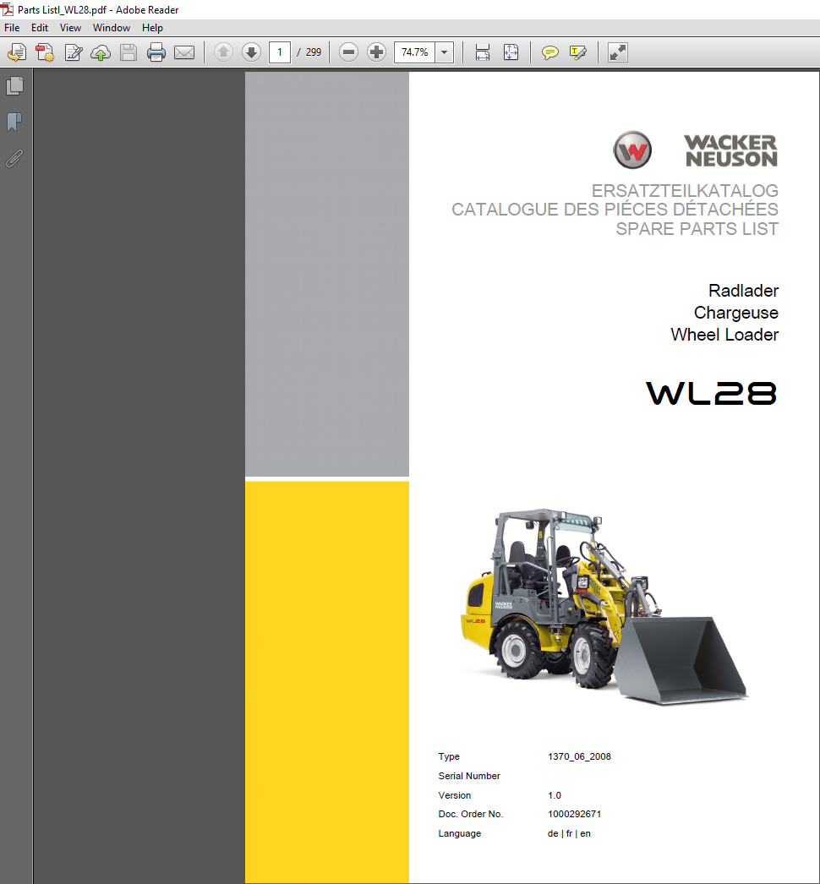Image resolution: width=820 pixels, height=884 pixels.
Task: Add a sticky note comment
Action: 549,52
